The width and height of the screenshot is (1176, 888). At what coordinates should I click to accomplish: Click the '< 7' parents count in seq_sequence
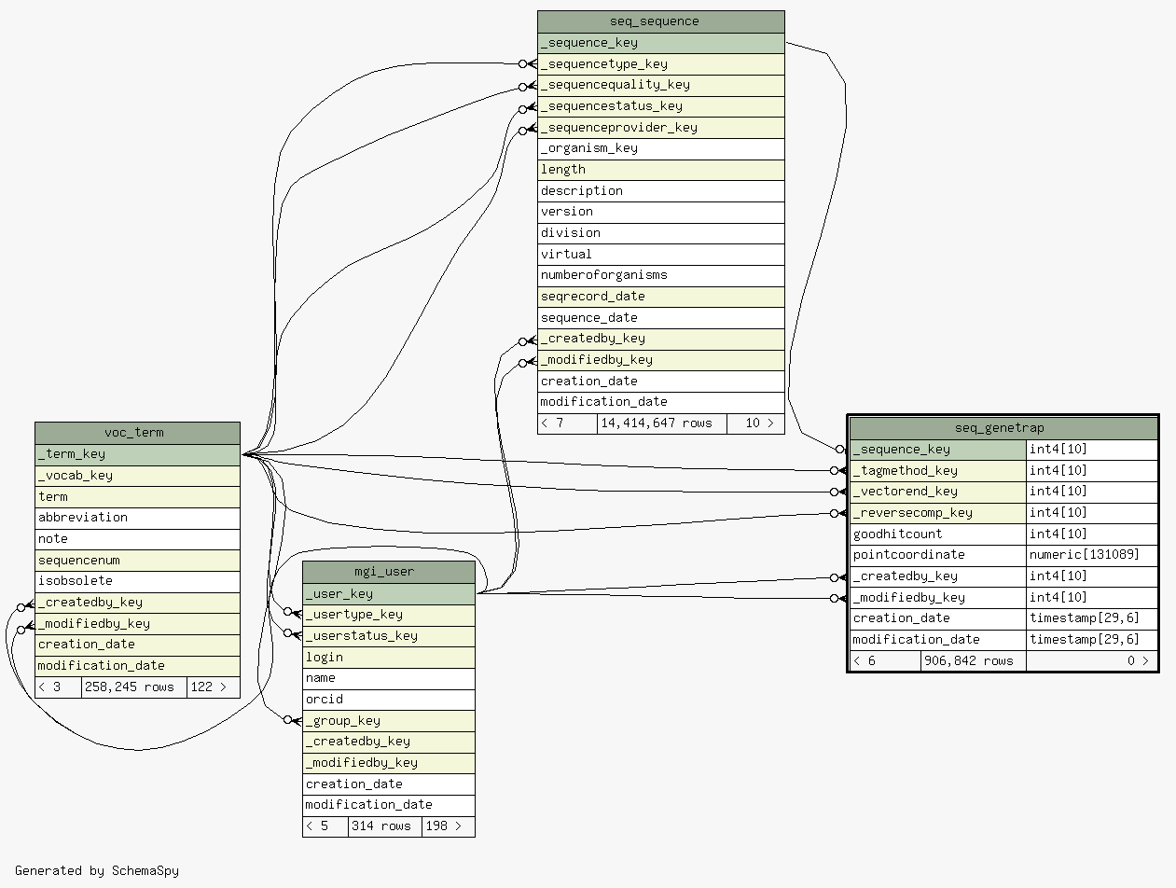(568, 423)
